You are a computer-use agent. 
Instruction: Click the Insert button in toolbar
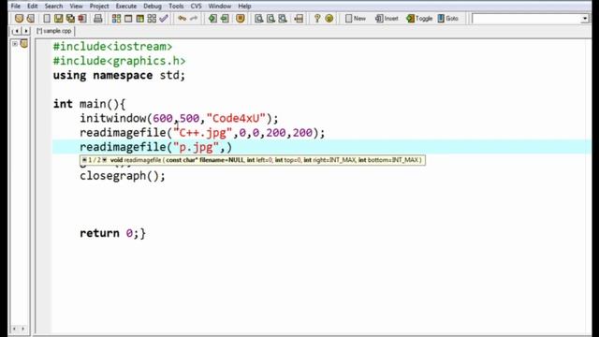click(387, 19)
